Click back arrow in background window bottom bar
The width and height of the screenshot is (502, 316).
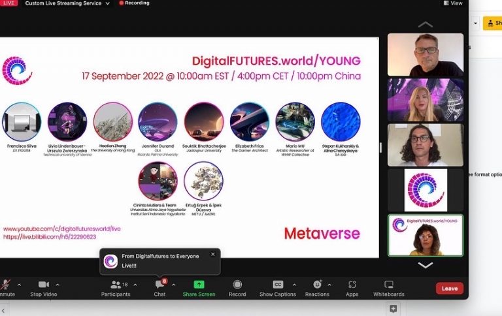(x=3, y=310)
